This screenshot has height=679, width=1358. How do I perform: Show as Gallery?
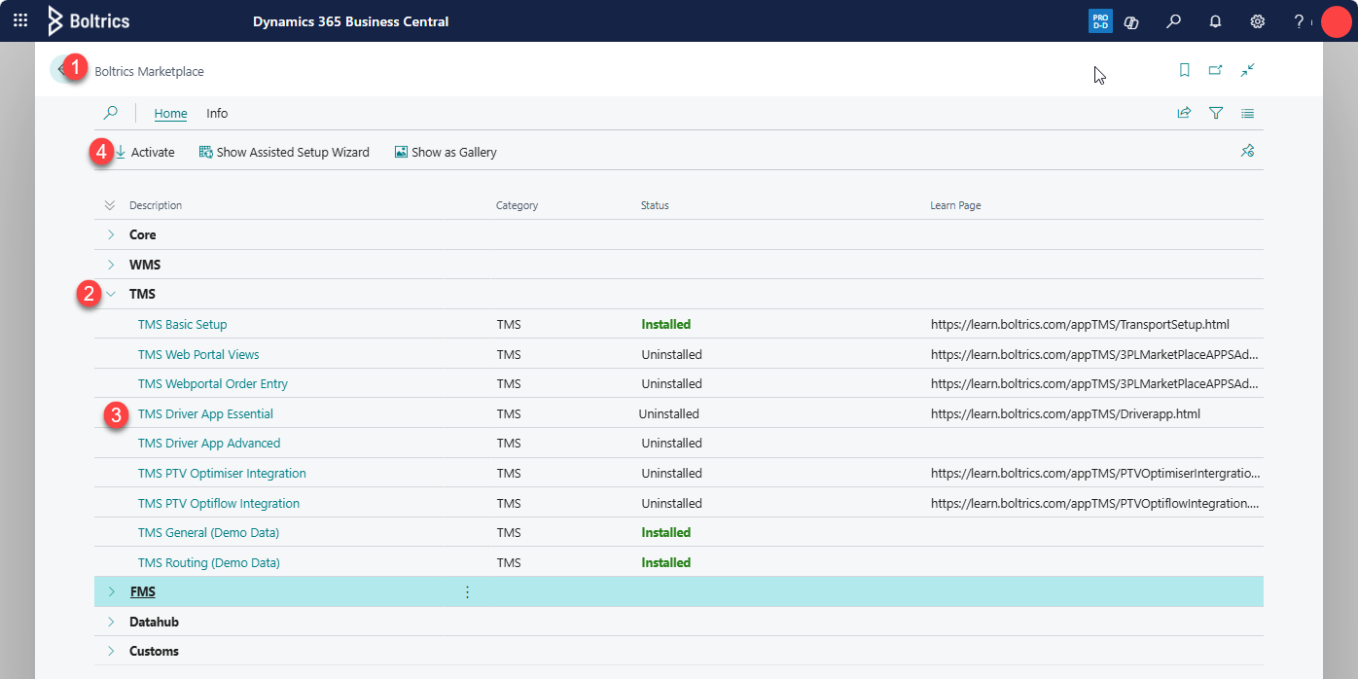[x=446, y=152]
